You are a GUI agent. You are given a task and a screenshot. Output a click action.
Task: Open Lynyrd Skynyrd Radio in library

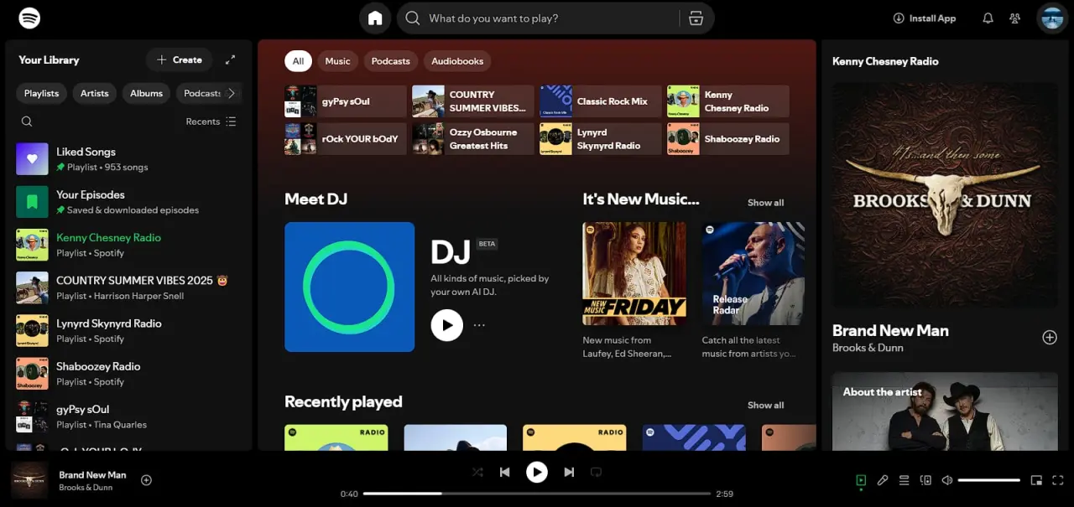pyautogui.click(x=128, y=330)
